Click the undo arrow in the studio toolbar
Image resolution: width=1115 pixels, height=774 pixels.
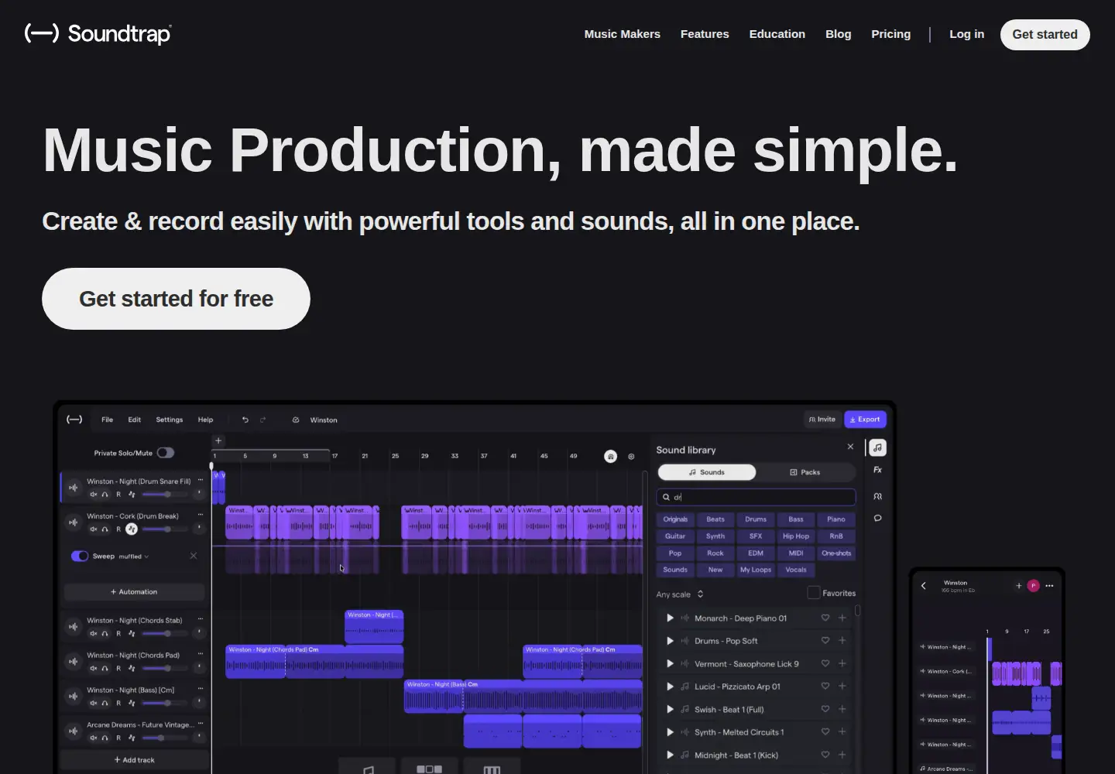click(x=245, y=420)
